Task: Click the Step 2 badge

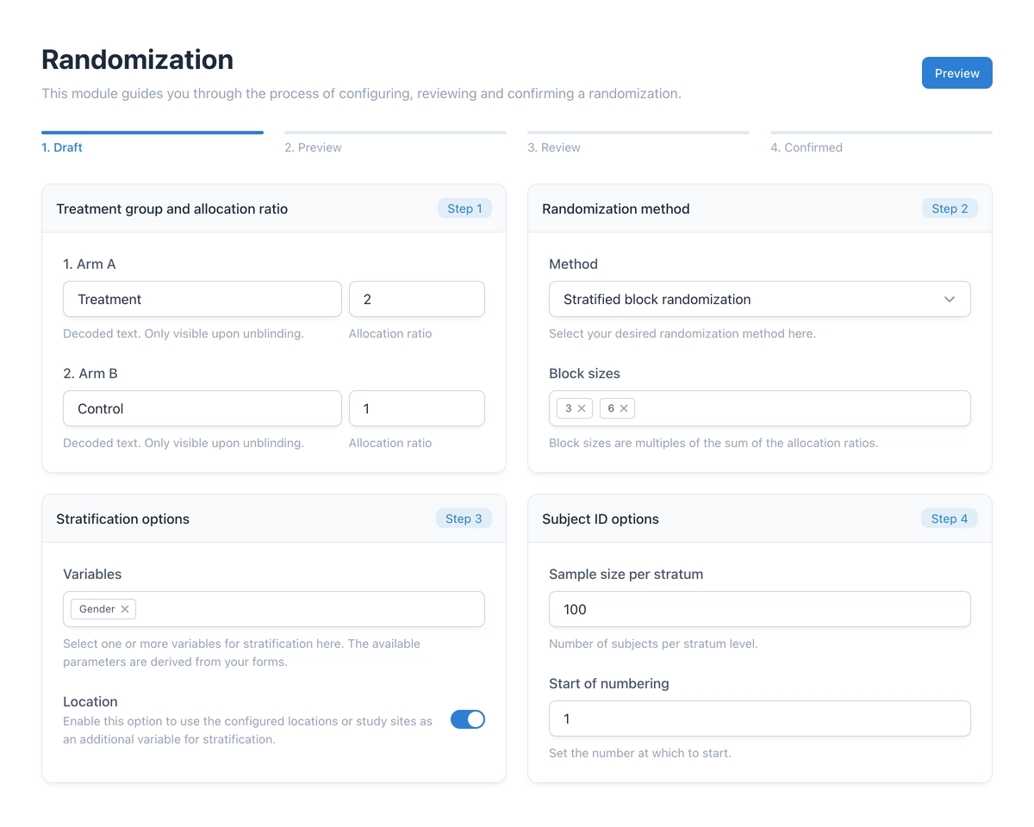Action: [950, 208]
